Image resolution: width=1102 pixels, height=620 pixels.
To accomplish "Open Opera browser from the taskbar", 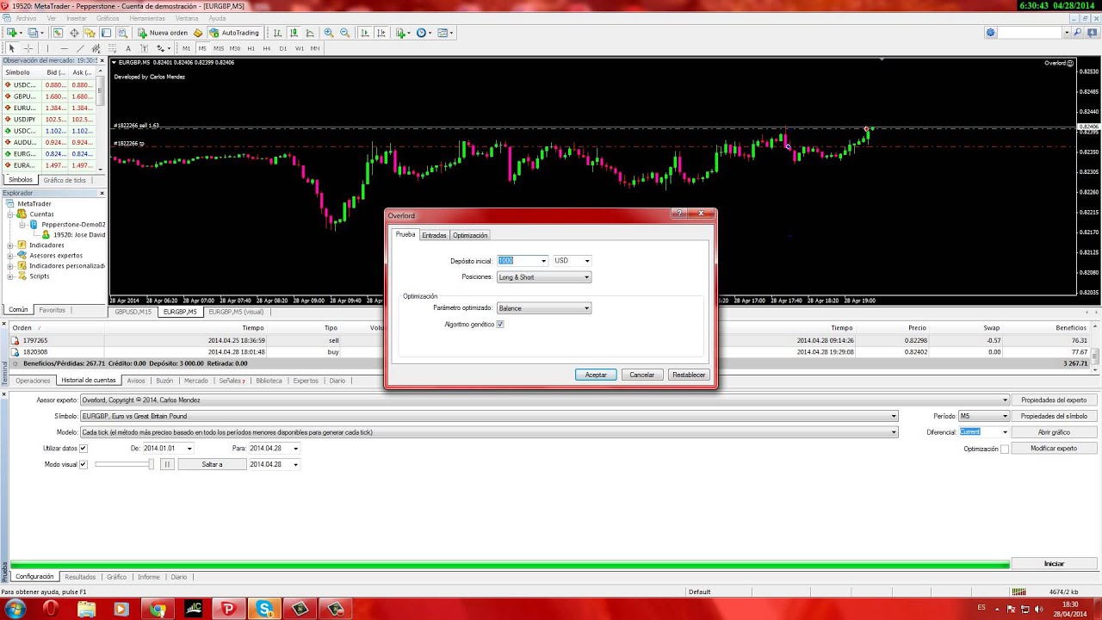I will (50, 609).
